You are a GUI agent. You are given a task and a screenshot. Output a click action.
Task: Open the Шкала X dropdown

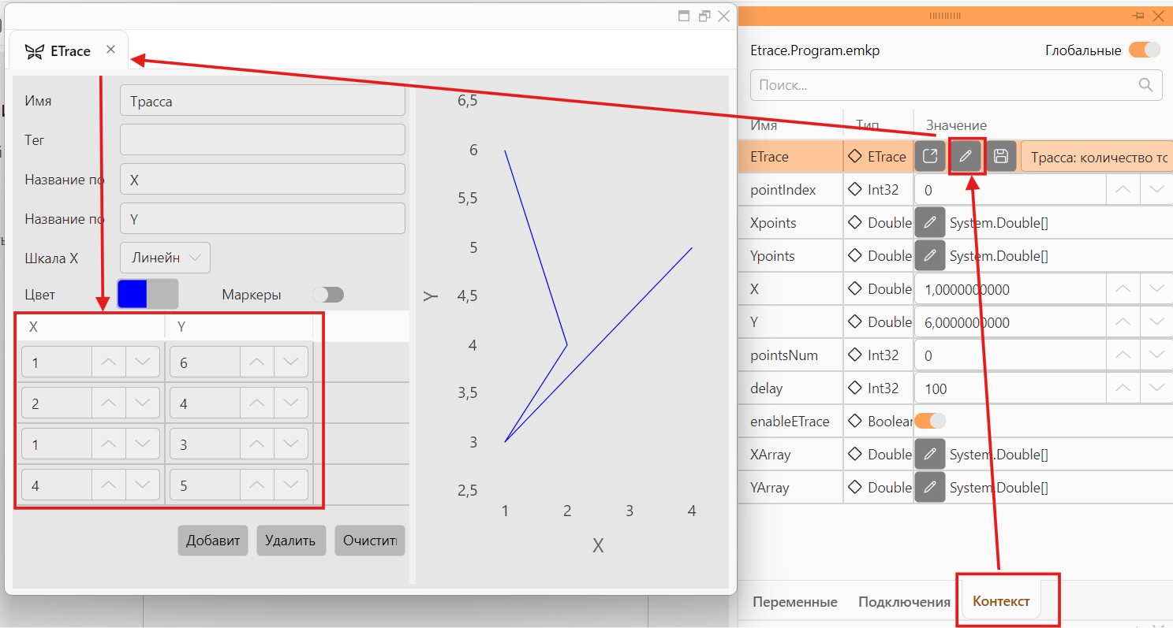(x=165, y=258)
